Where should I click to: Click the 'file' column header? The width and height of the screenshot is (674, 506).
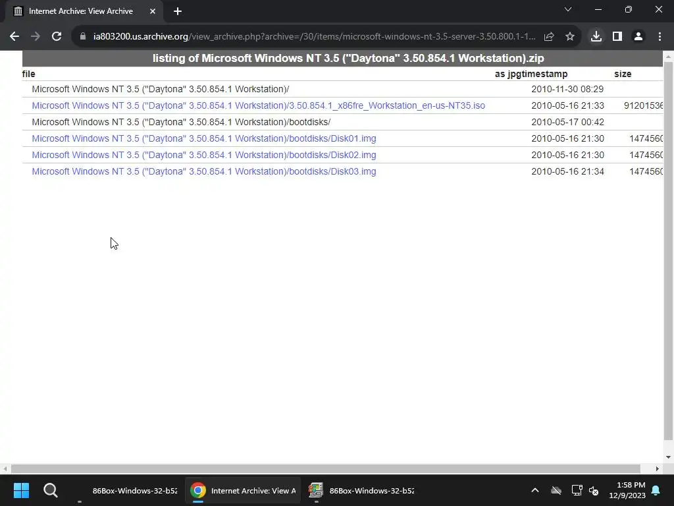pyautogui.click(x=29, y=74)
